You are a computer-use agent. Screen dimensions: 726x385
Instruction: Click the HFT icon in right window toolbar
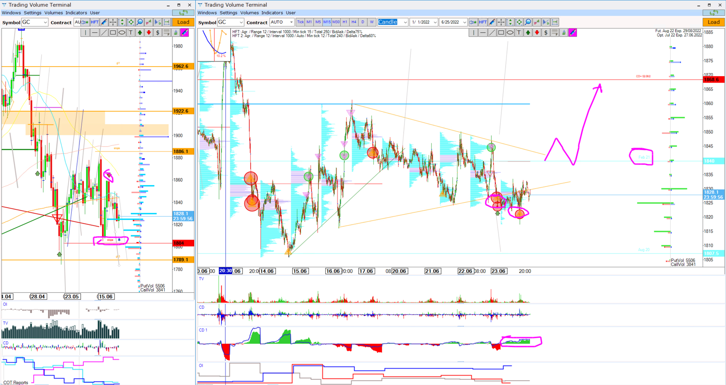pyautogui.click(x=483, y=22)
